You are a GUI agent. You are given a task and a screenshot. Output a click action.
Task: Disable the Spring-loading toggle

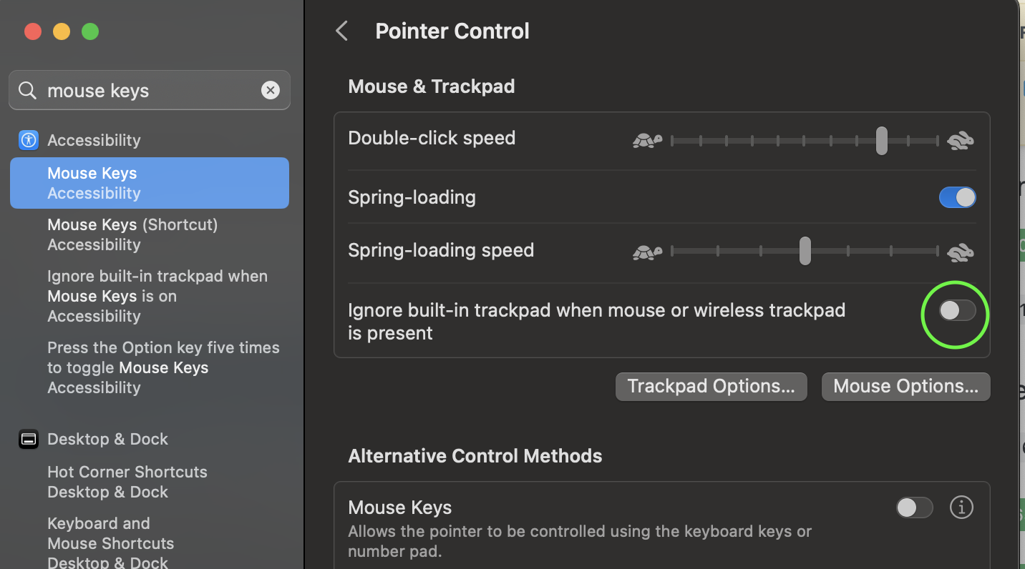pos(957,197)
